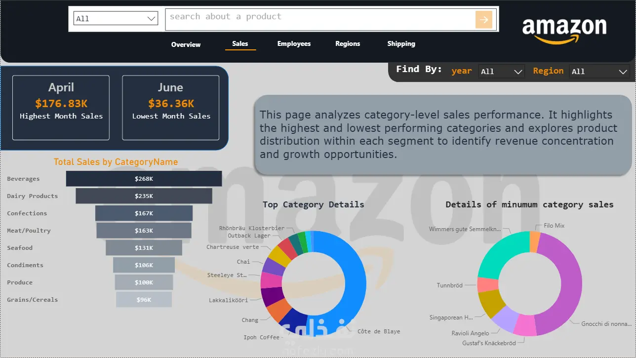The image size is (636, 358).
Task: Select the Sales tab
Action: 240,43
